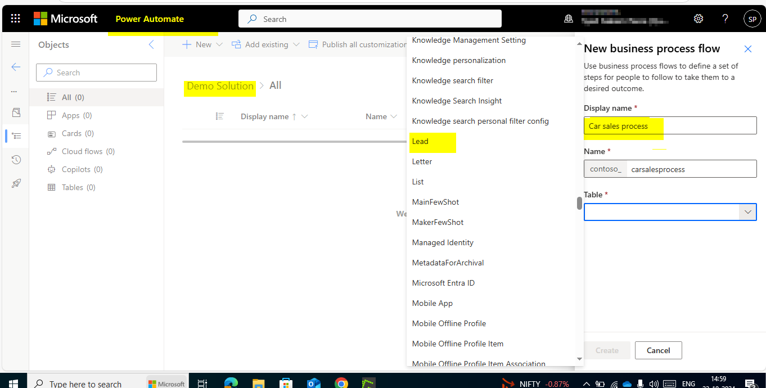Open Task View in taskbar
Screen dimensions: 766x388
pos(202,384)
